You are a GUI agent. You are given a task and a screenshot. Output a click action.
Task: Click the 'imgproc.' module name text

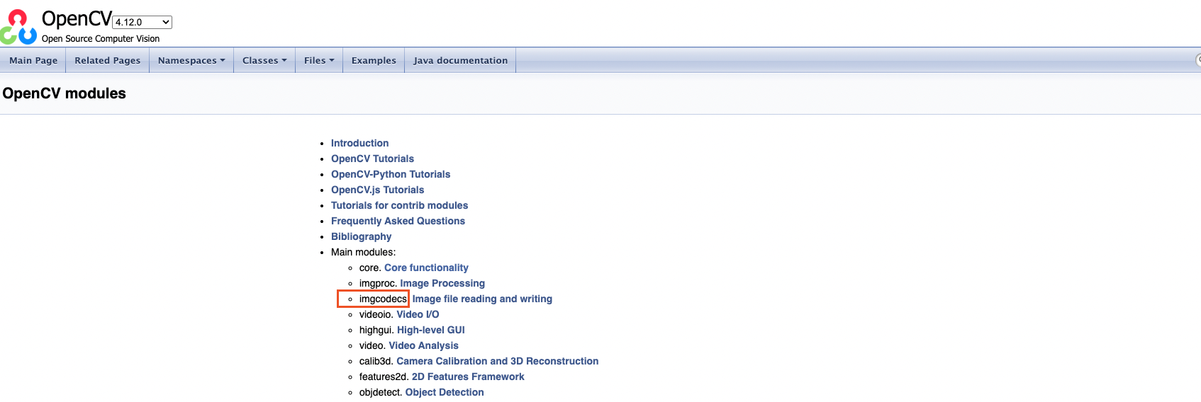click(x=378, y=283)
